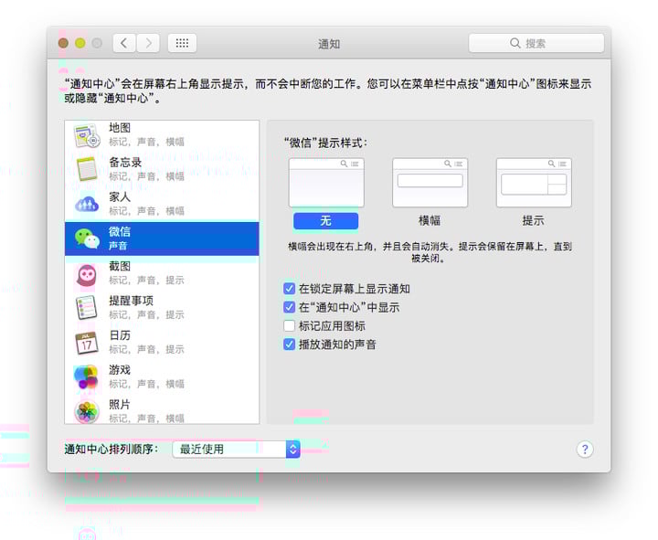The height and width of the screenshot is (540, 658).
Task: Click the 提示 style label
Action: pyautogui.click(x=533, y=221)
